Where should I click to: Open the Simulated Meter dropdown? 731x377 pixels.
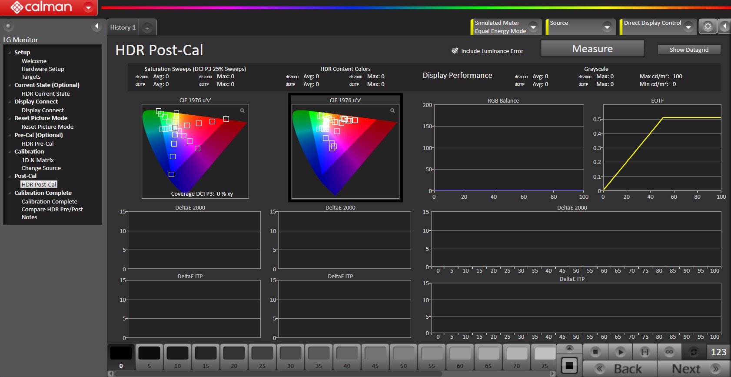[x=533, y=27]
